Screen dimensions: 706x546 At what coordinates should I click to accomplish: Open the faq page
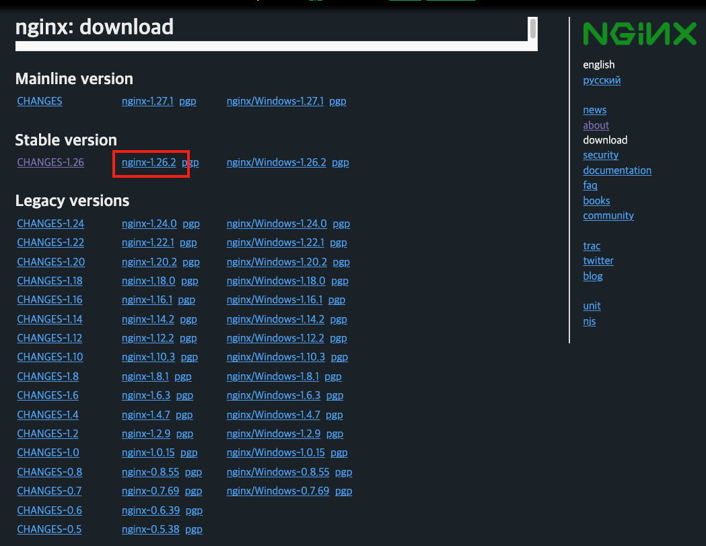(x=590, y=185)
